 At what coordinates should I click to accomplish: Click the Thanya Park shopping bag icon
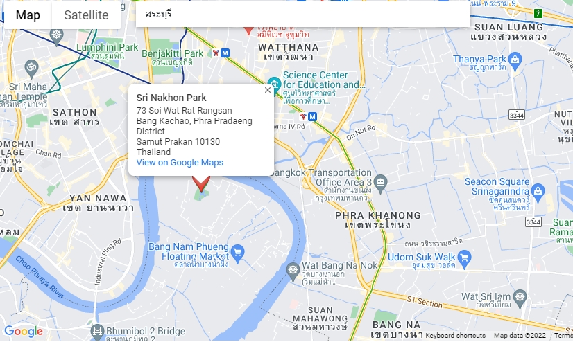[515, 60]
